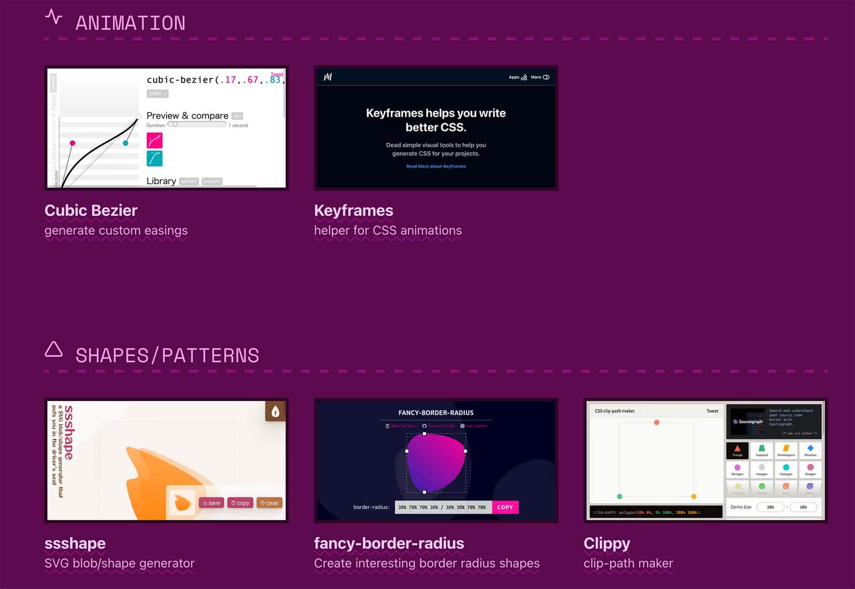Image resolution: width=855 pixels, height=589 pixels.
Task: Select the Trapezoid shape in Clippy
Action: pyautogui.click(x=762, y=451)
